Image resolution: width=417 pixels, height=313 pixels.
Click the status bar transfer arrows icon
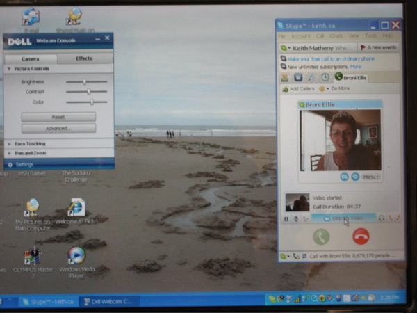click(x=304, y=256)
